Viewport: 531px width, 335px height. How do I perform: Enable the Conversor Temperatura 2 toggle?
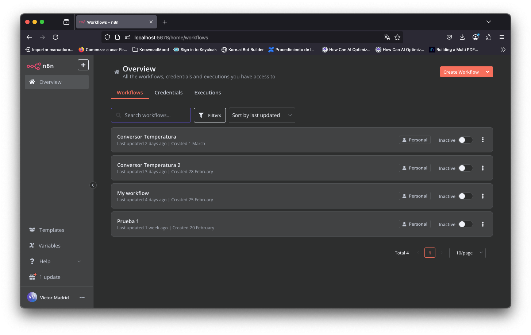pyautogui.click(x=465, y=168)
